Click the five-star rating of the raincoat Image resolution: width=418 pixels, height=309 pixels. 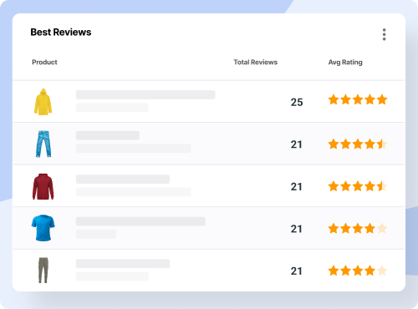pos(358,99)
